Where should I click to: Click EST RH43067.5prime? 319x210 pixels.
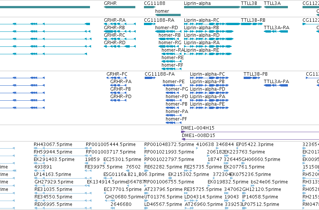click(x=53, y=144)
